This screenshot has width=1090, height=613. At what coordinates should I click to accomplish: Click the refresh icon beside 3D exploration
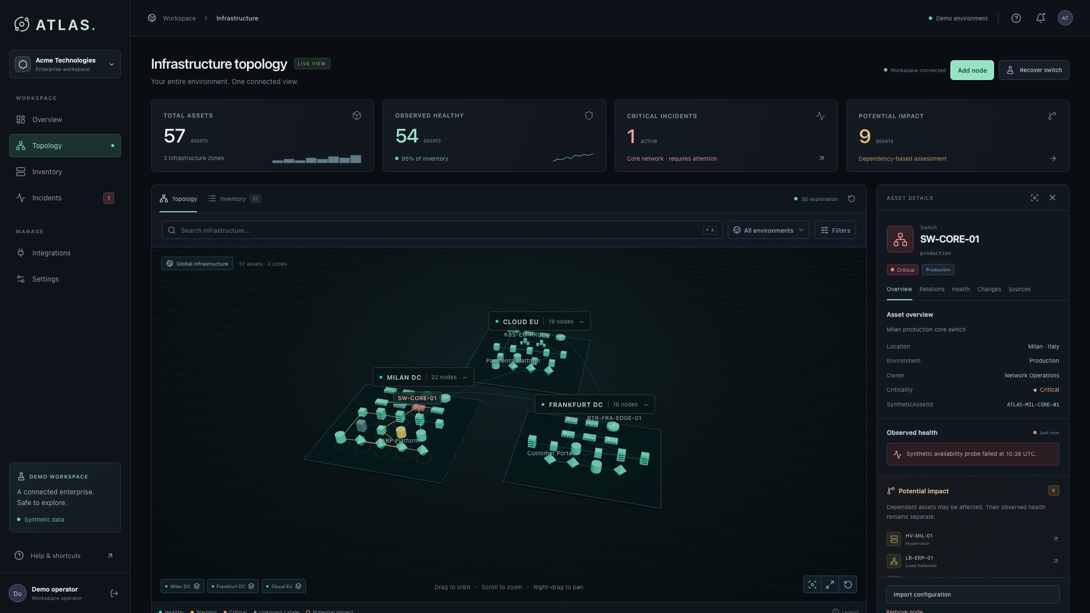852,199
